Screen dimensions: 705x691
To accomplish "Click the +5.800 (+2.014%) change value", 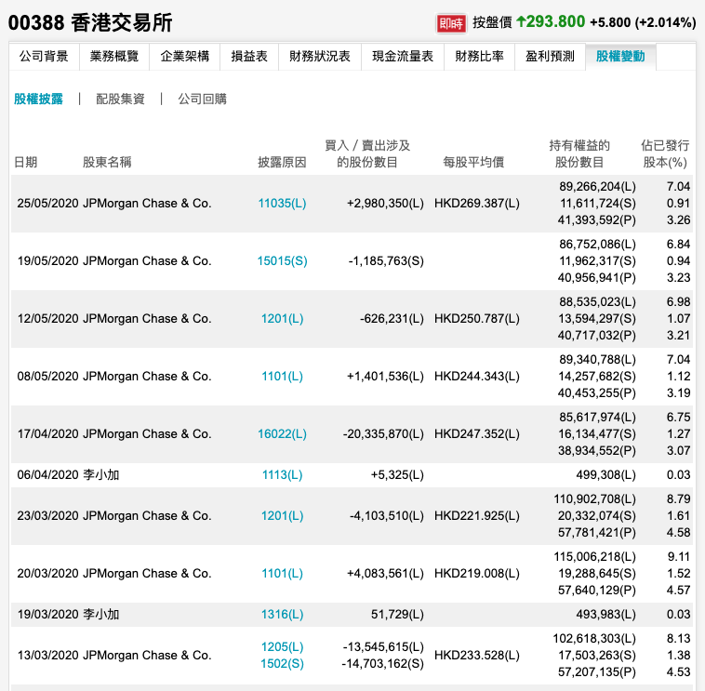I will coord(643,22).
